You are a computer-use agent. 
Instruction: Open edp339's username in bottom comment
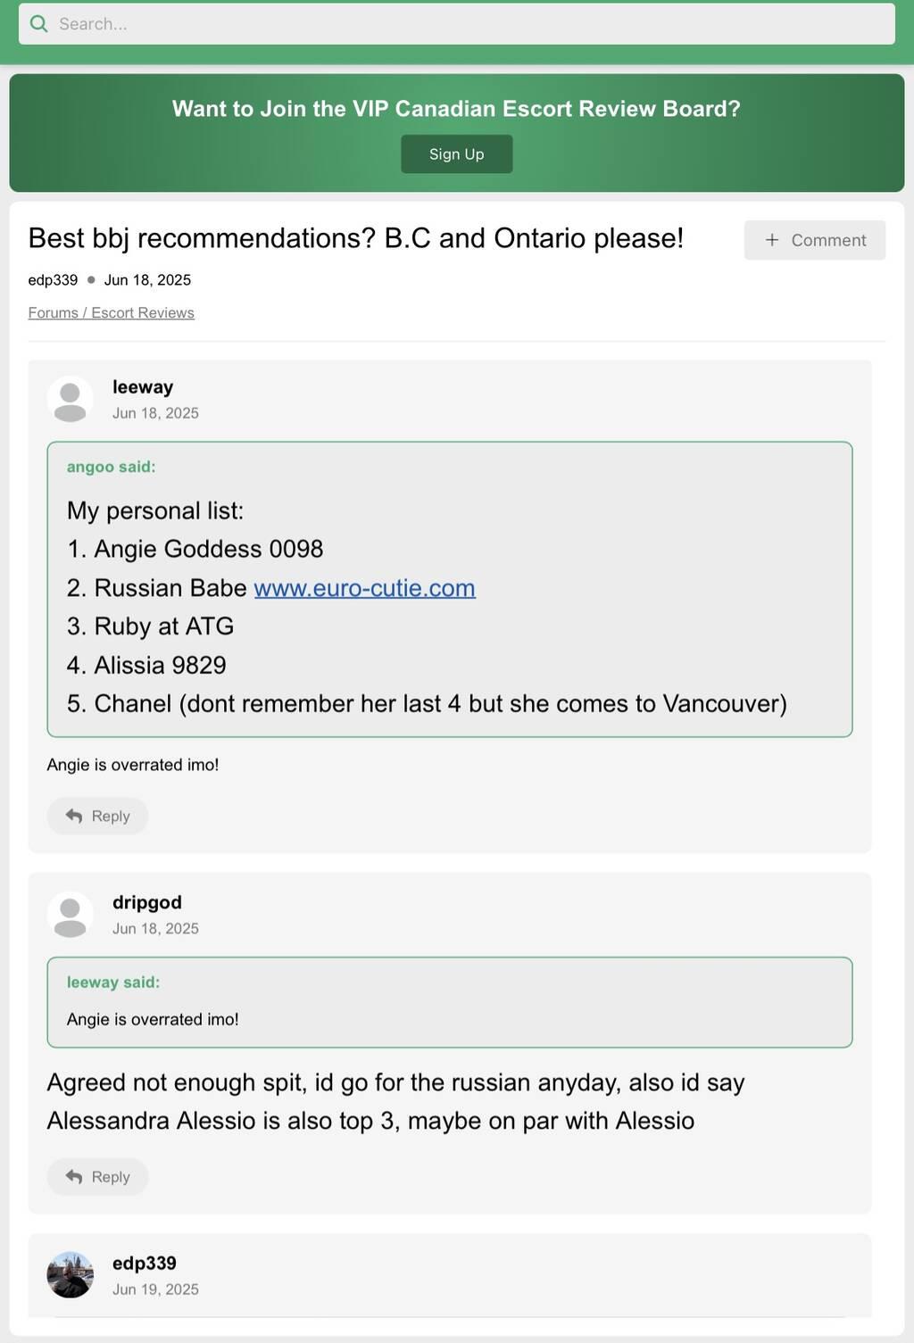pyautogui.click(x=145, y=1263)
